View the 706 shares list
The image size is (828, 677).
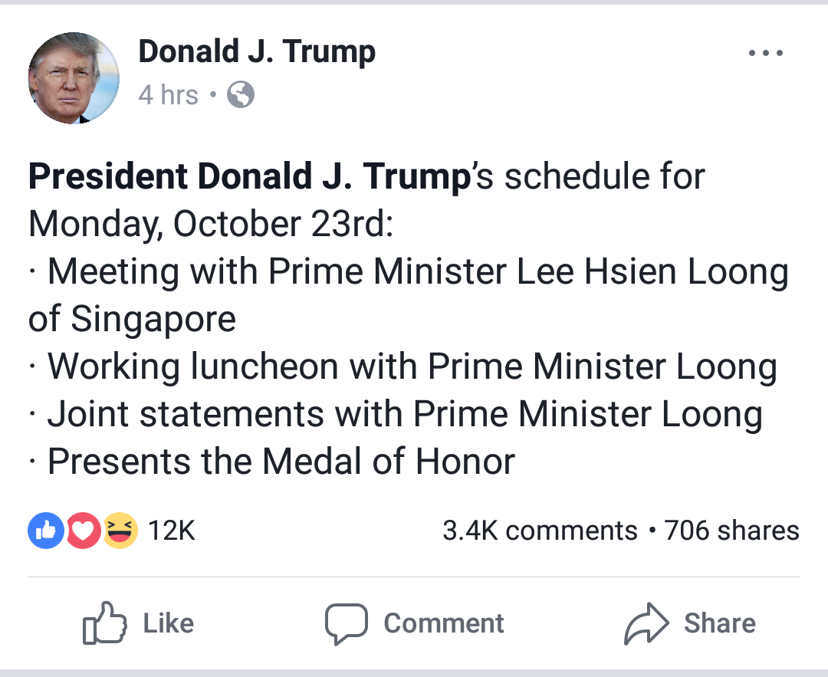click(731, 531)
